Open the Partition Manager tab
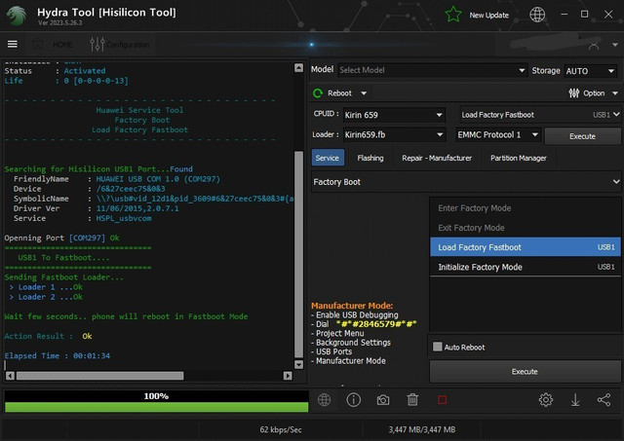 pos(518,158)
